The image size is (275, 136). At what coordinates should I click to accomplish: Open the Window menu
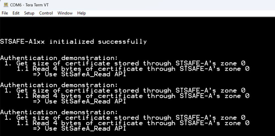click(x=65, y=13)
